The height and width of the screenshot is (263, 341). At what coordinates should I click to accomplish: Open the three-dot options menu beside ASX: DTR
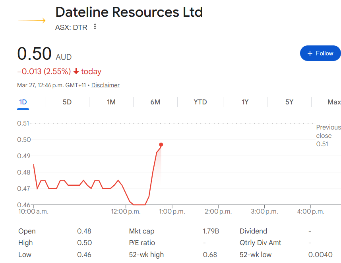pos(95,27)
